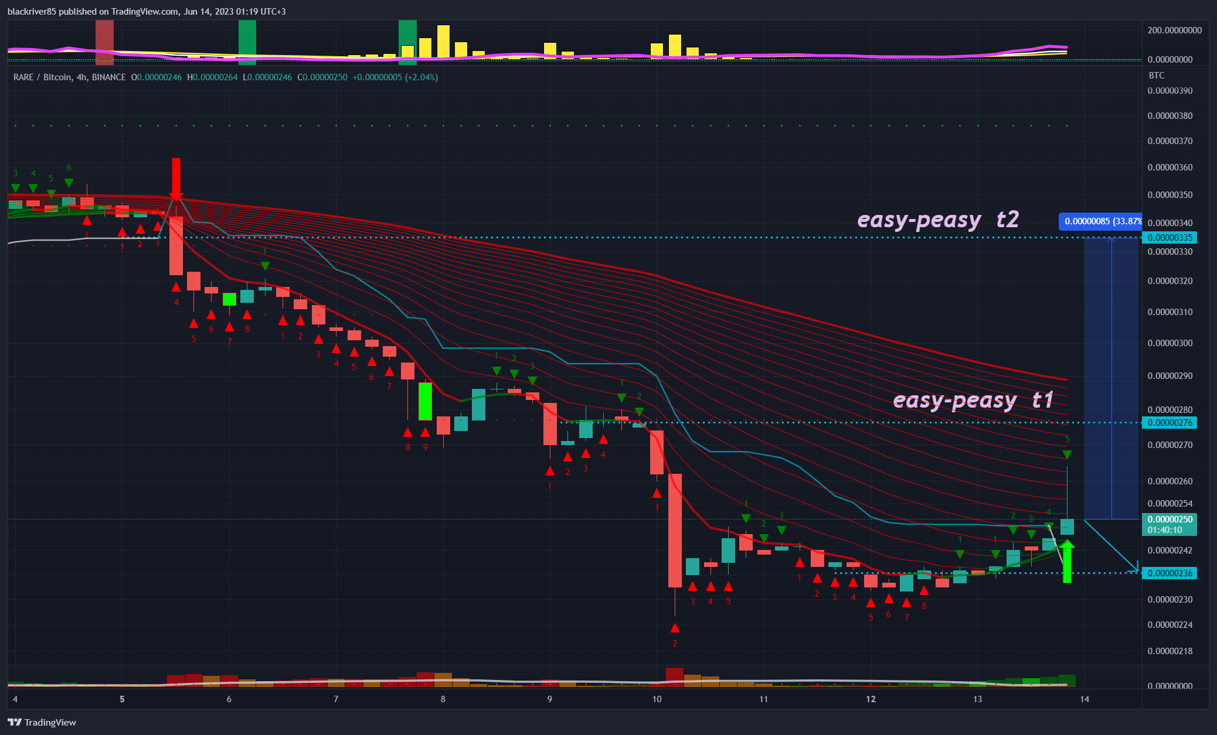Screen dimensions: 1217x735
Task: Click the price axis value '0.00000300'
Action: point(1170,343)
